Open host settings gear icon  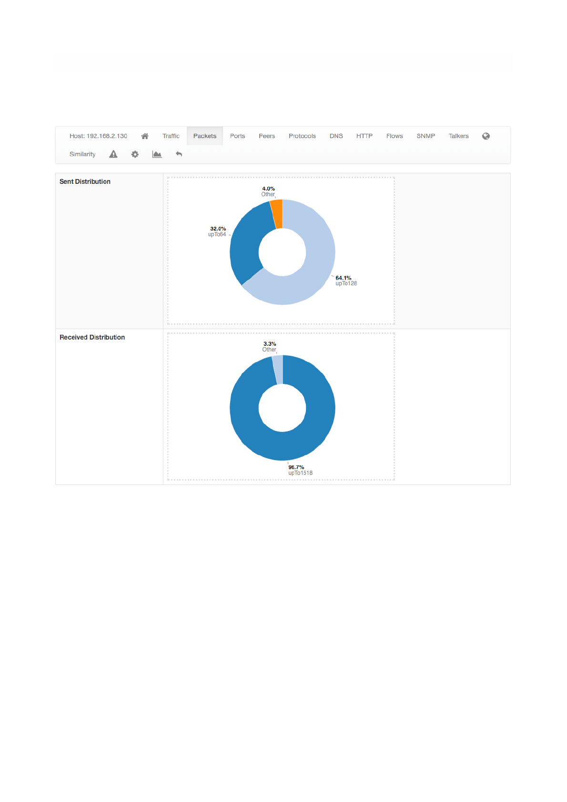point(135,154)
